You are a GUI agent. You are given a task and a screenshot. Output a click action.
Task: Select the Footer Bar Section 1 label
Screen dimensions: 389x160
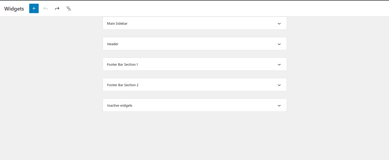[122, 64]
